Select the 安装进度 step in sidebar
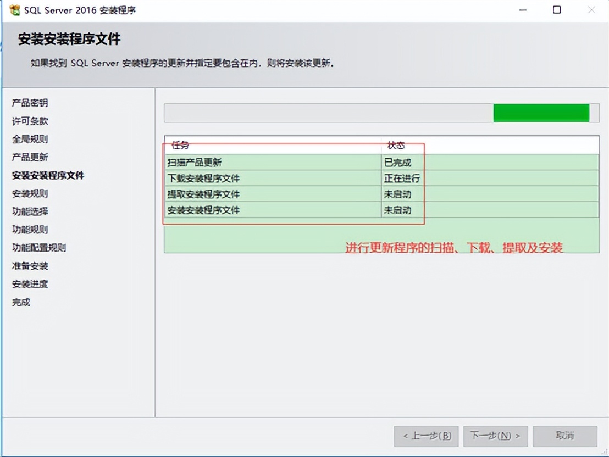The width and height of the screenshot is (609, 457). pos(30,284)
